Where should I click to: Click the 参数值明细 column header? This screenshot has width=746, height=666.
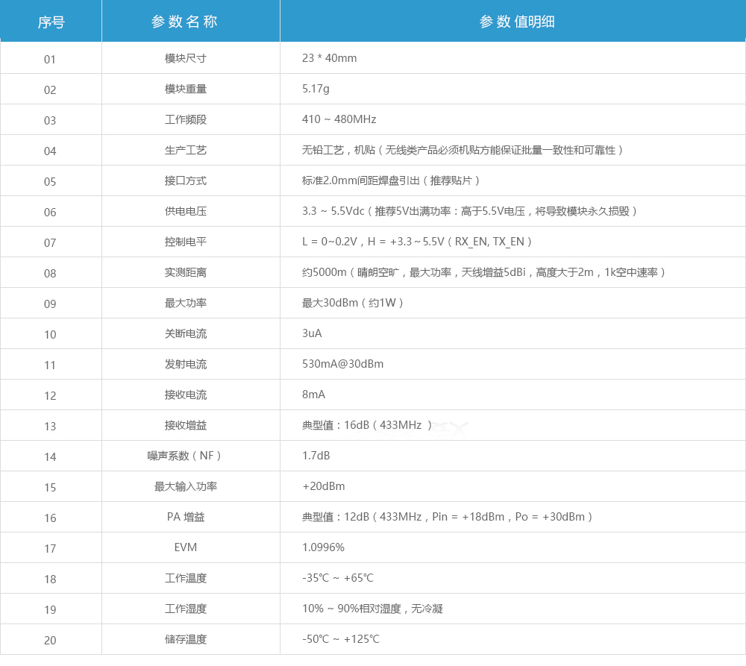pyautogui.click(x=512, y=21)
